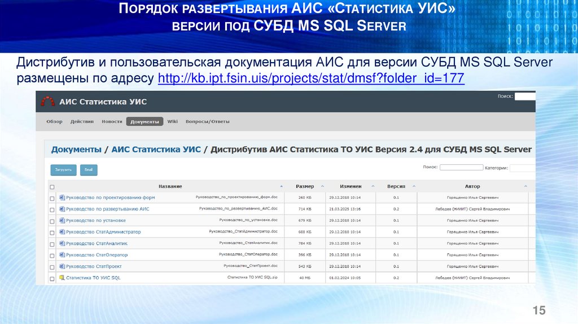
Task: Click the Размер column header
Action: coord(305,186)
